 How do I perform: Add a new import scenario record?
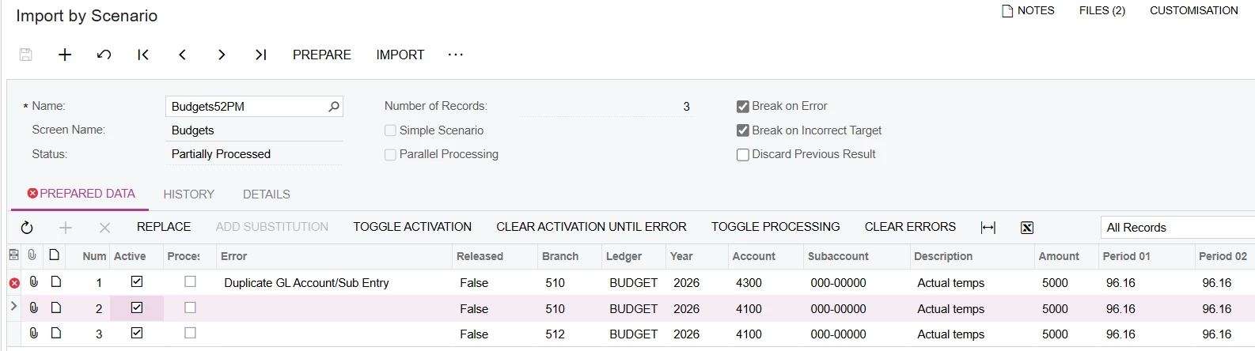65,55
